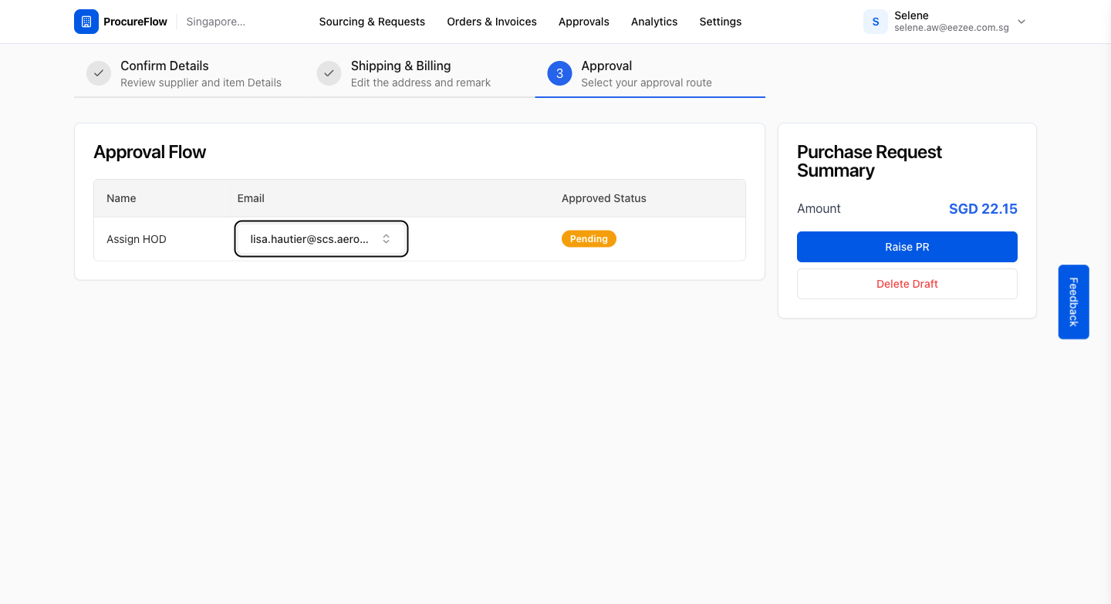
Task: Click the email dropdown up-down arrows
Action: [387, 239]
